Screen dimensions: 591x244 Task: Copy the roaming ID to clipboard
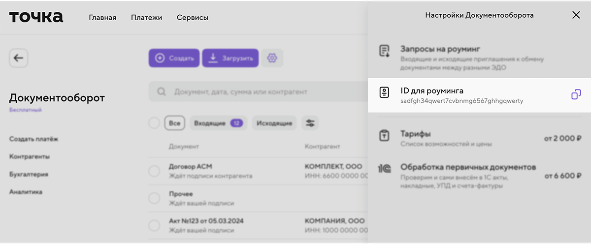576,94
